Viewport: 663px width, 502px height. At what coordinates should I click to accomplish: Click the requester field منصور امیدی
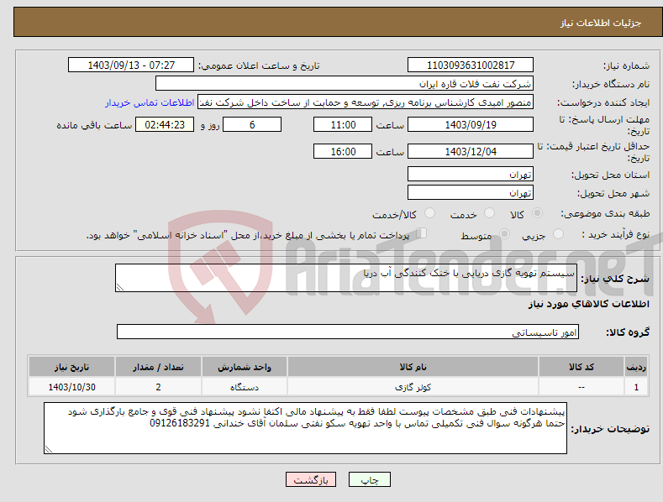coord(366,102)
